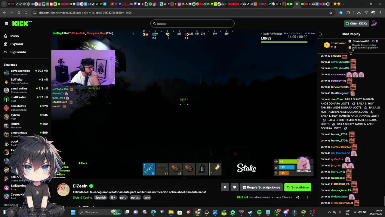Open ElZeein channel name link
Image resolution: width=385 pixels, height=217 pixels.
point(80,186)
